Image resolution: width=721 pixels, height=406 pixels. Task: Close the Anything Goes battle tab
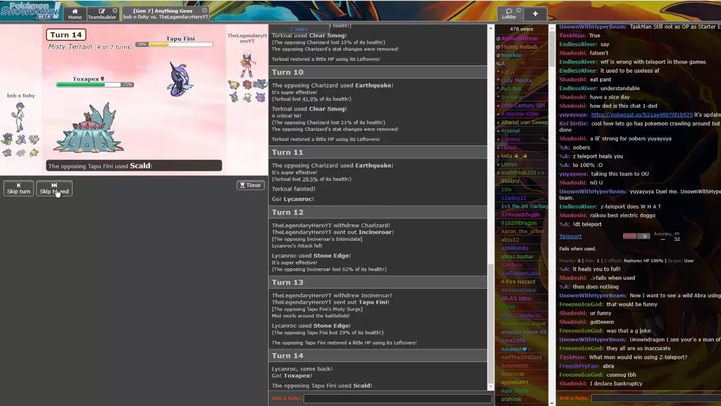click(204, 11)
